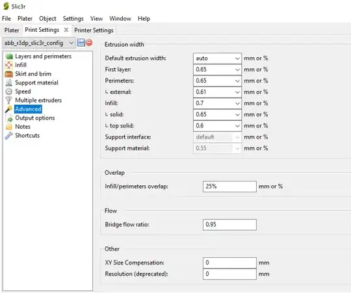Viewport: 351px width, 293px height.
Task: Select Speed category
Action: pyautogui.click(x=23, y=92)
